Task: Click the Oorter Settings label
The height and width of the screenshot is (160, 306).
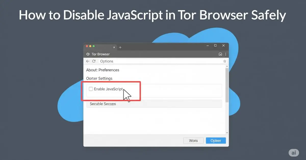Action: 99,78
